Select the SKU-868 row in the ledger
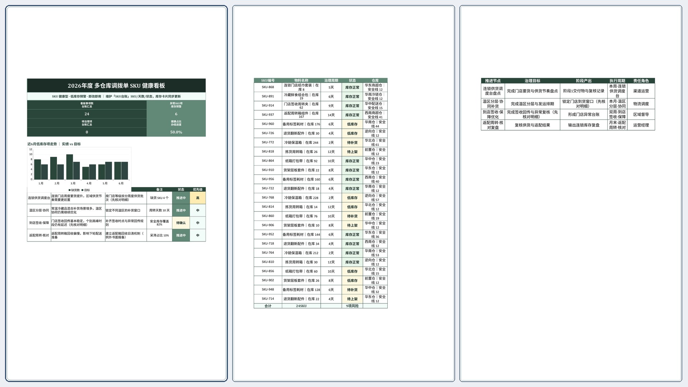This screenshot has height=387, width=688. [321, 87]
